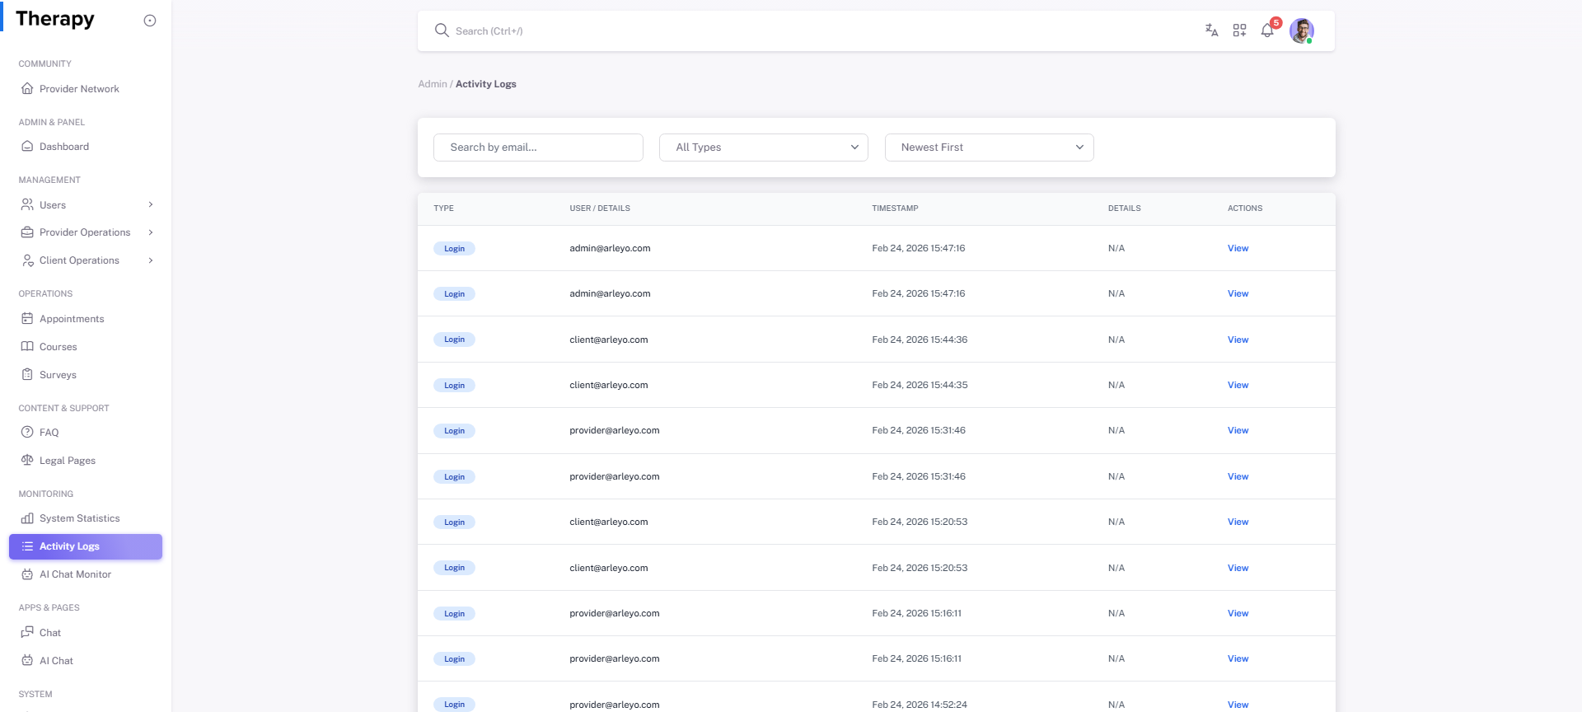The height and width of the screenshot is (712, 1582).
Task: Click the AI Chat Monitor robot icon
Action: (x=27, y=574)
